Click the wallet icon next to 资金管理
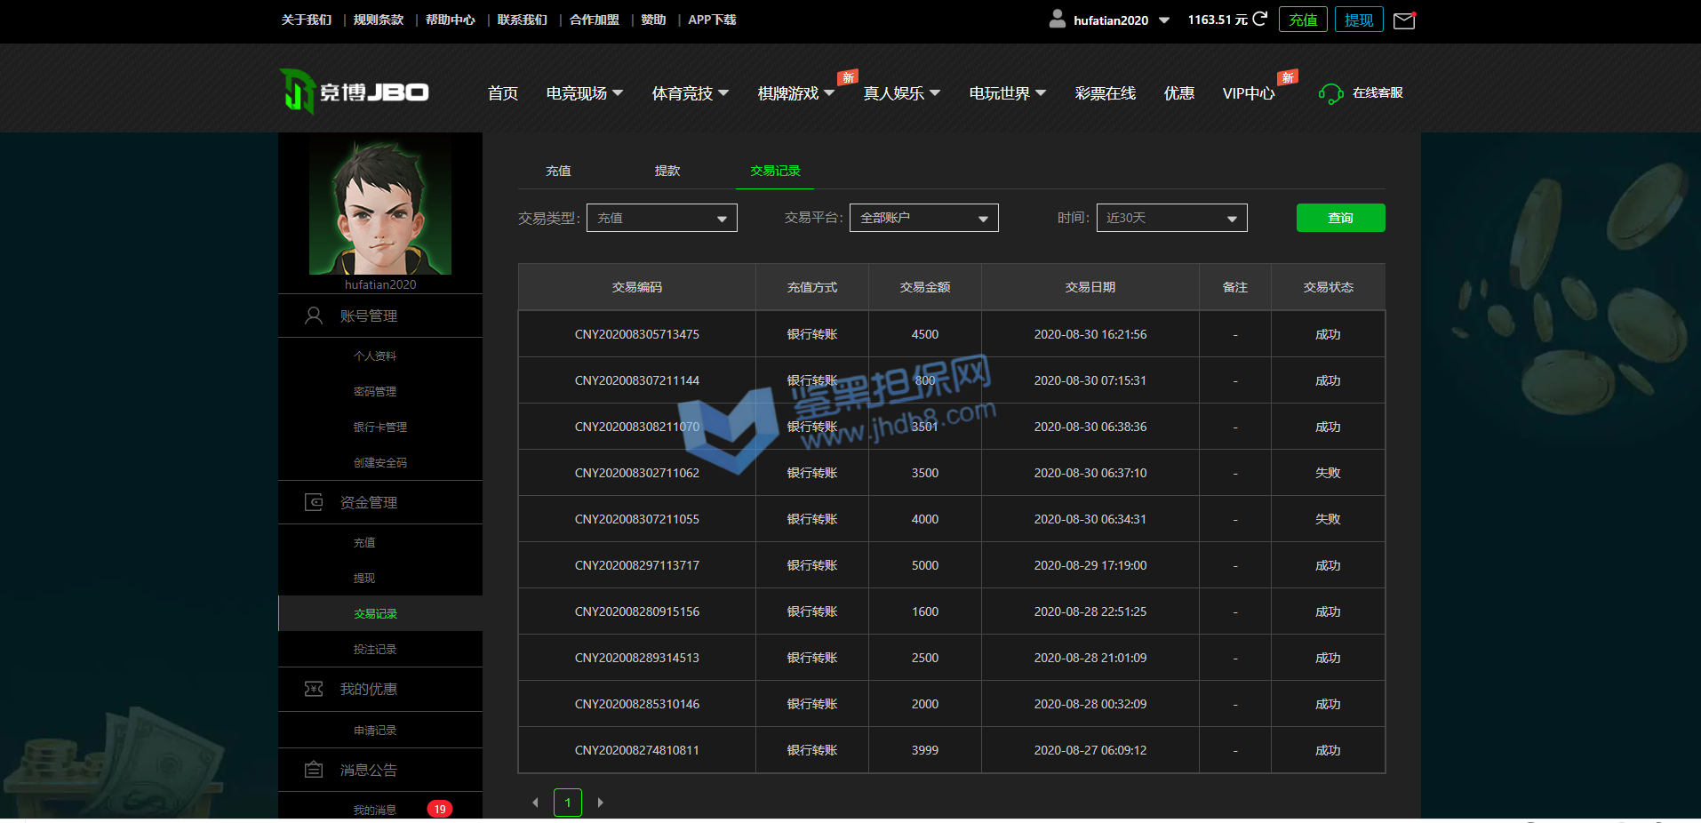 tap(314, 502)
